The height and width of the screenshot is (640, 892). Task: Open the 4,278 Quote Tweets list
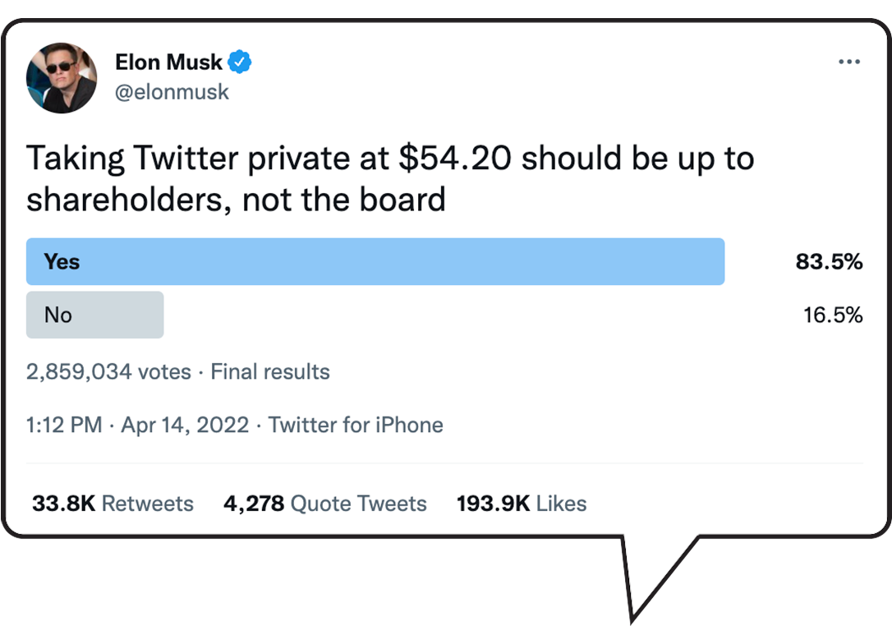click(x=324, y=503)
